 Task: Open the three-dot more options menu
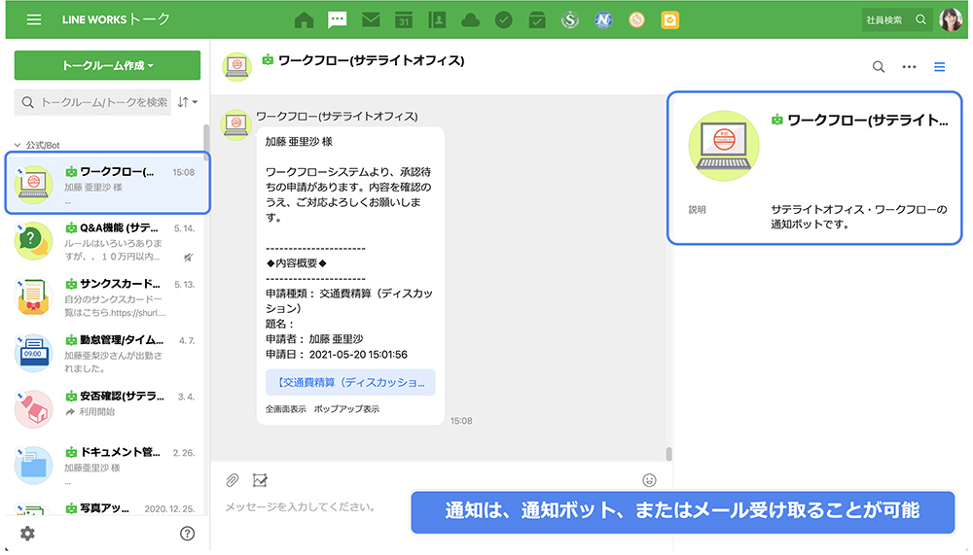[909, 66]
